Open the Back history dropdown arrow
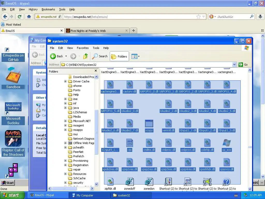Image resolution: width=265 pixels, height=199 pixels. tap(66, 56)
